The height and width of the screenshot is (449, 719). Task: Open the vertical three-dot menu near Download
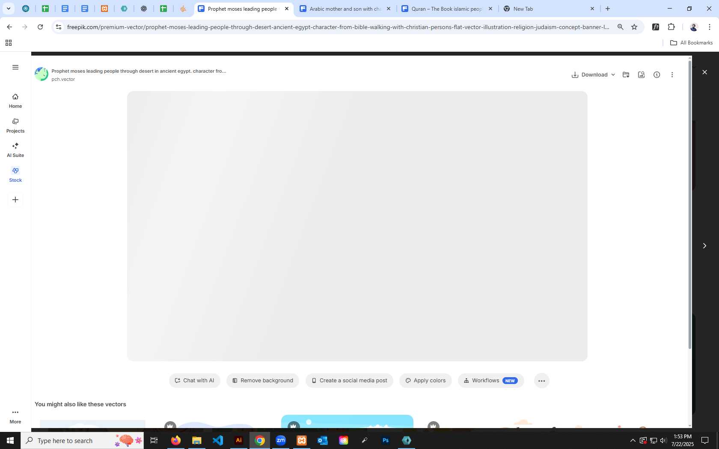tap(672, 74)
